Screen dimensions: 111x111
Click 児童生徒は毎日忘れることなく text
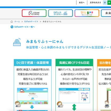coord(33,74)
